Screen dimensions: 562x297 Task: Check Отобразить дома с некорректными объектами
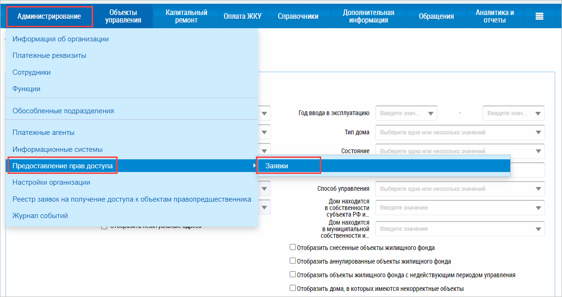coord(293,288)
